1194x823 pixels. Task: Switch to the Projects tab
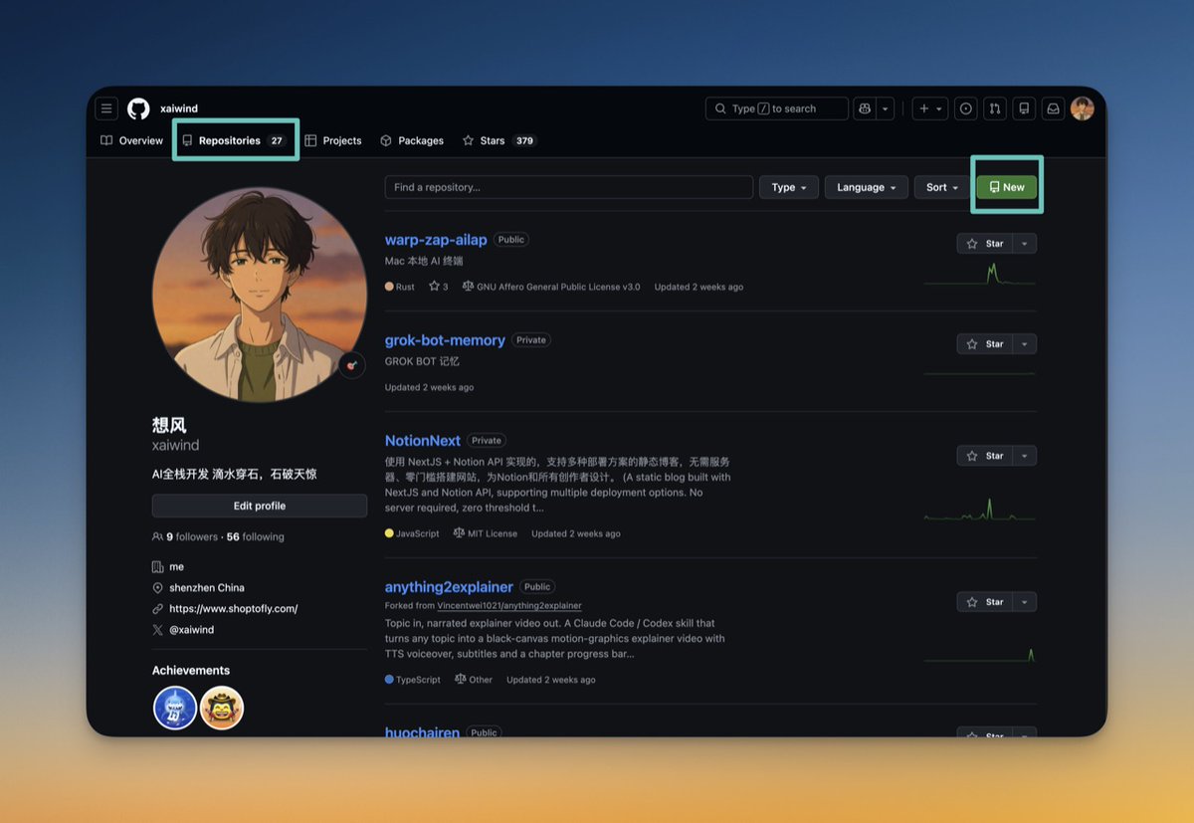point(333,140)
